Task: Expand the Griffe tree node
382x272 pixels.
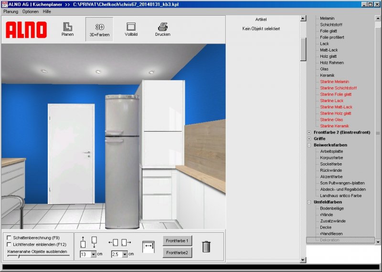Action: (309, 139)
